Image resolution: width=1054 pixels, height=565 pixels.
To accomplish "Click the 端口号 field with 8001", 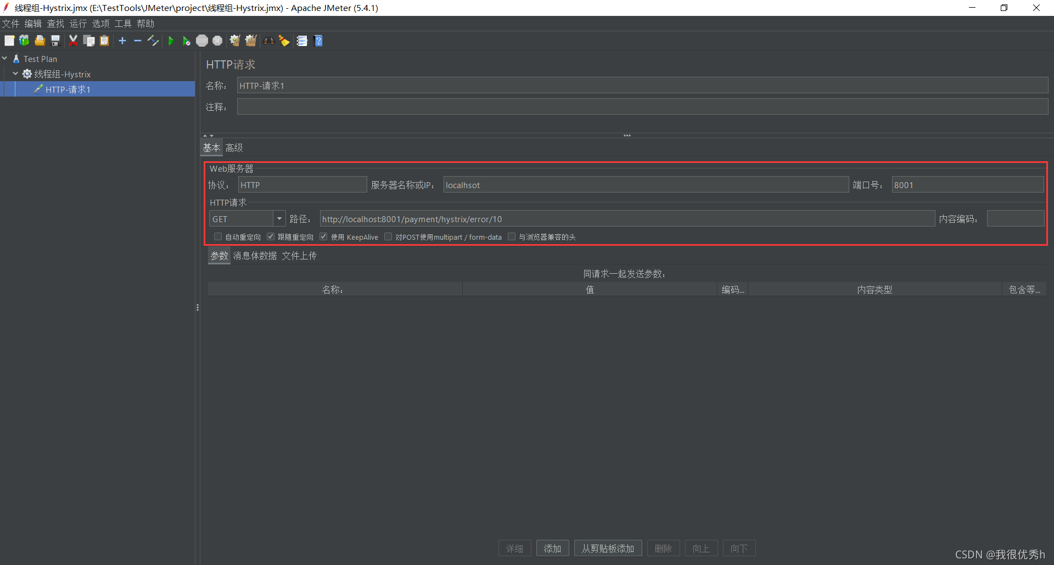I will (967, 185).
